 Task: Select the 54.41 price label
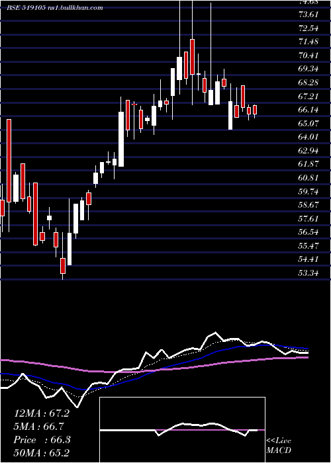point(308,259)
